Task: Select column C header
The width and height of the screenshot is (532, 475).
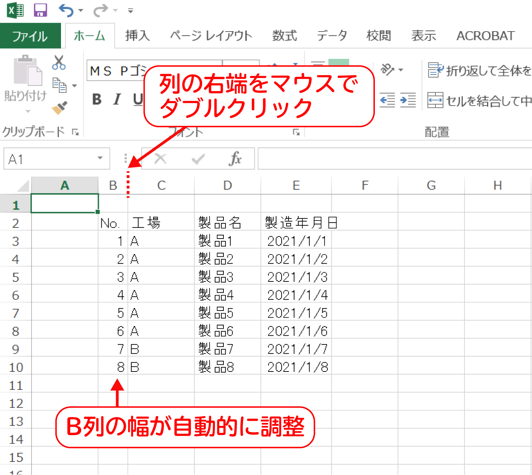Action: 161,185
